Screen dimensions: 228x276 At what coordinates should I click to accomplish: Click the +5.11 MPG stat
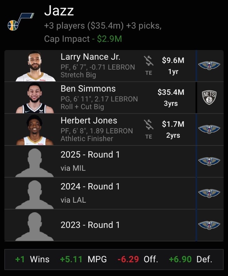tap(84, 259)
